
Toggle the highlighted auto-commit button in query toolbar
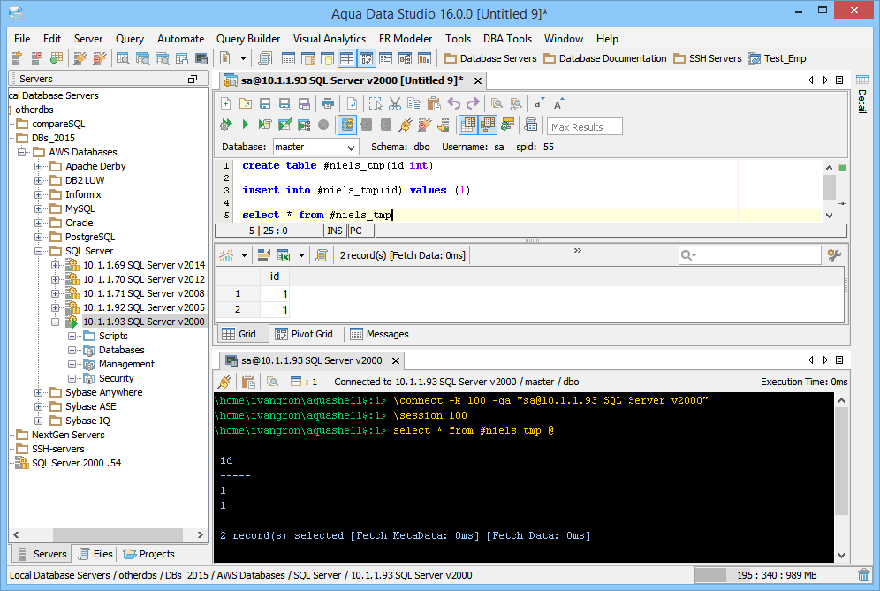coord(347,125)
